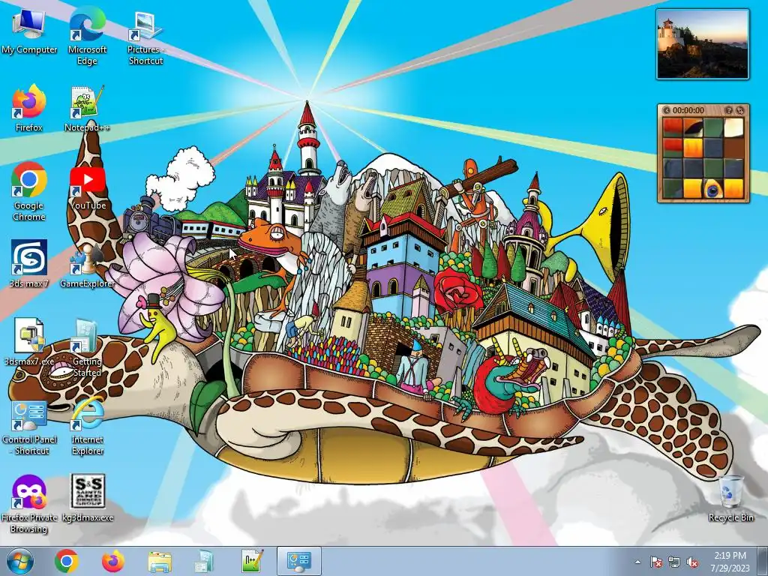Select the Google Chrome desktop shortcut
Image resolution: width=768 pixels, height=576 pixels.
[29, 192]
